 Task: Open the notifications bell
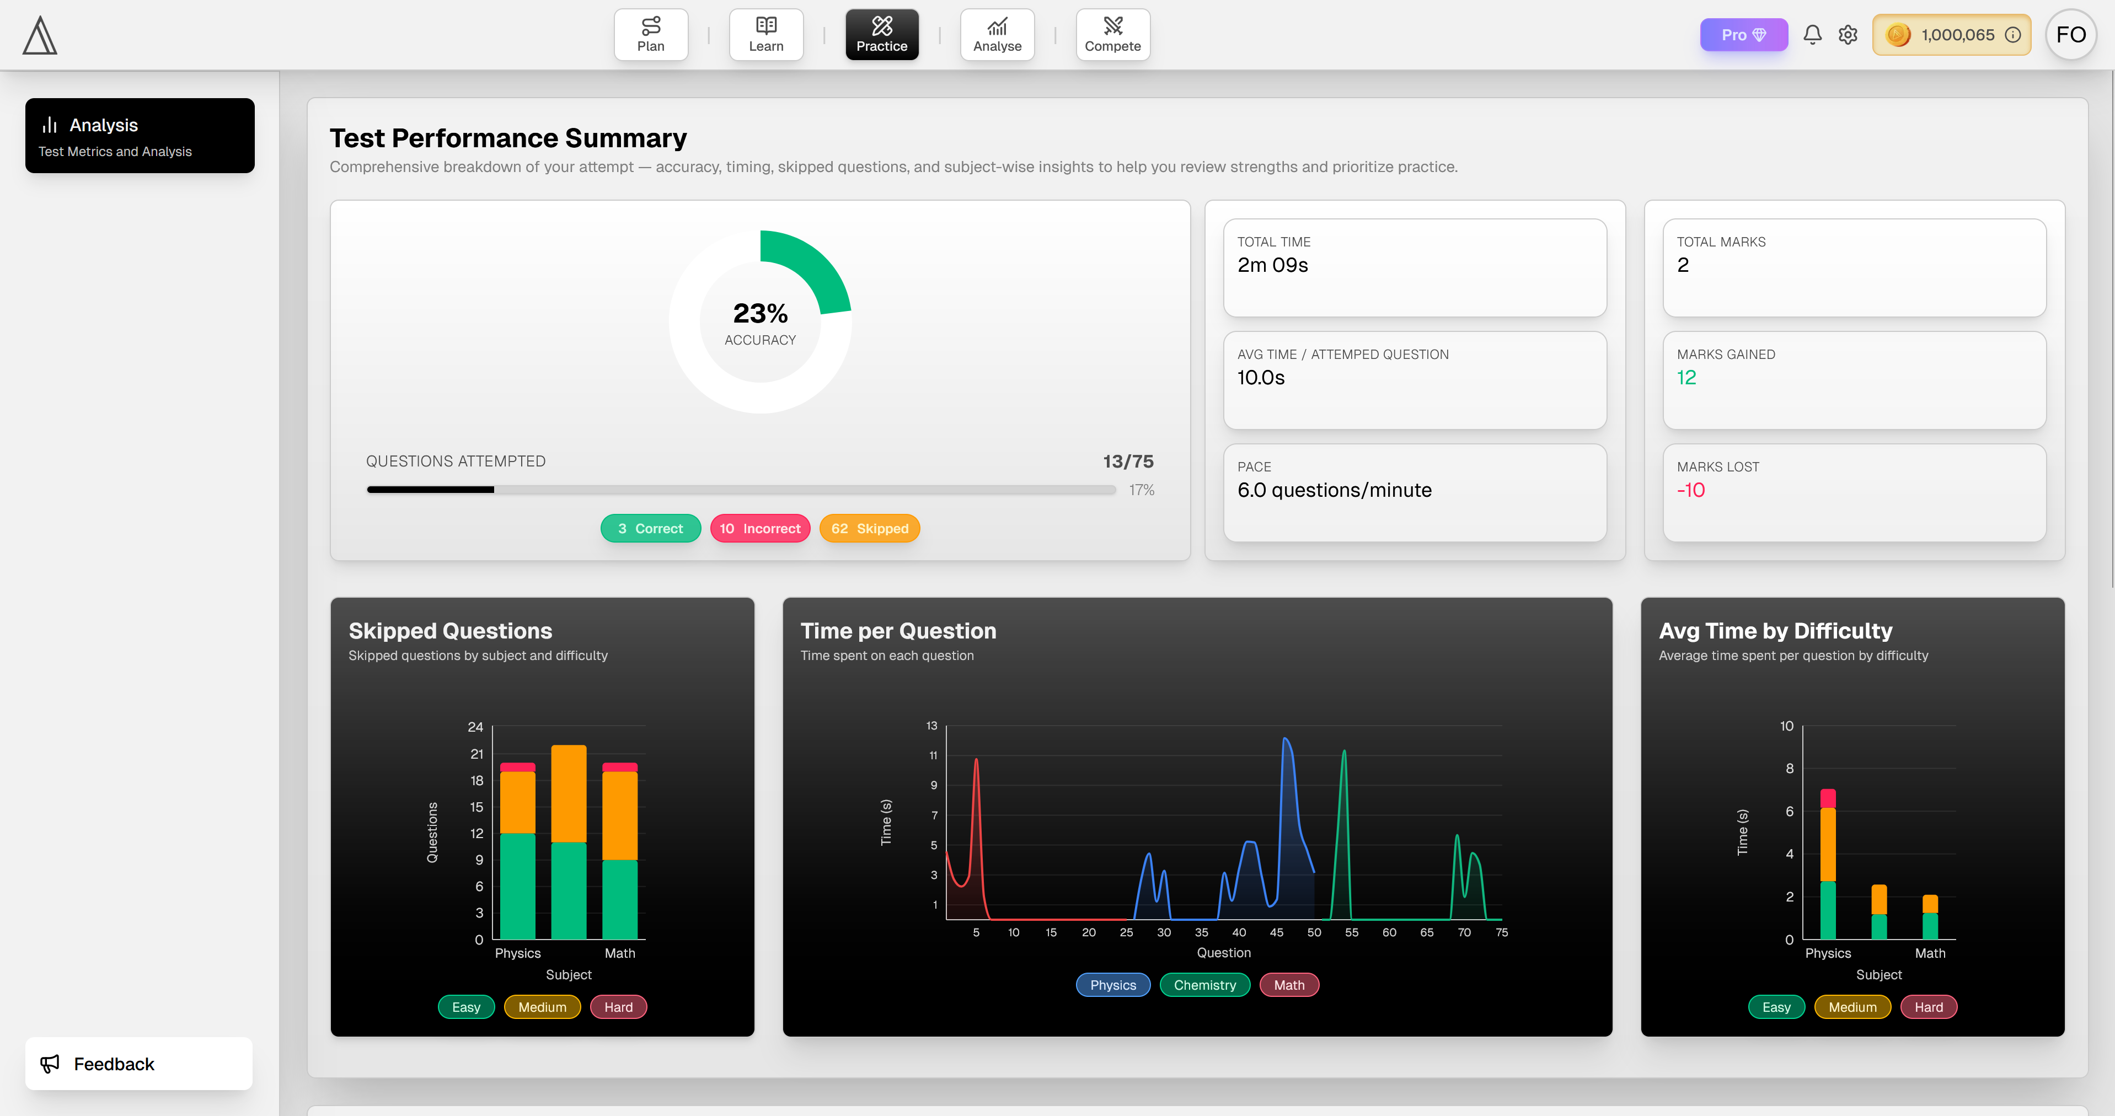click(x=1812, y=35)
